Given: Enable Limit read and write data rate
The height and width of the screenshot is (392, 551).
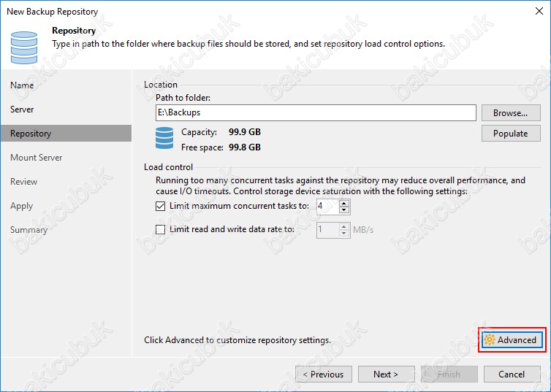Looking at the screenshot, I should point(161,229).
